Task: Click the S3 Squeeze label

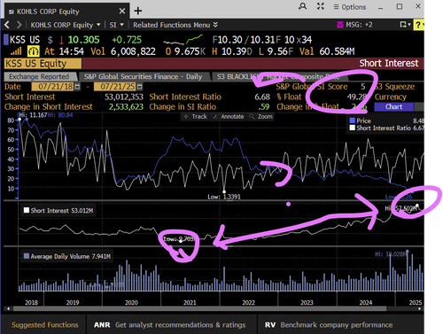Action: click(x=394, y=87)
